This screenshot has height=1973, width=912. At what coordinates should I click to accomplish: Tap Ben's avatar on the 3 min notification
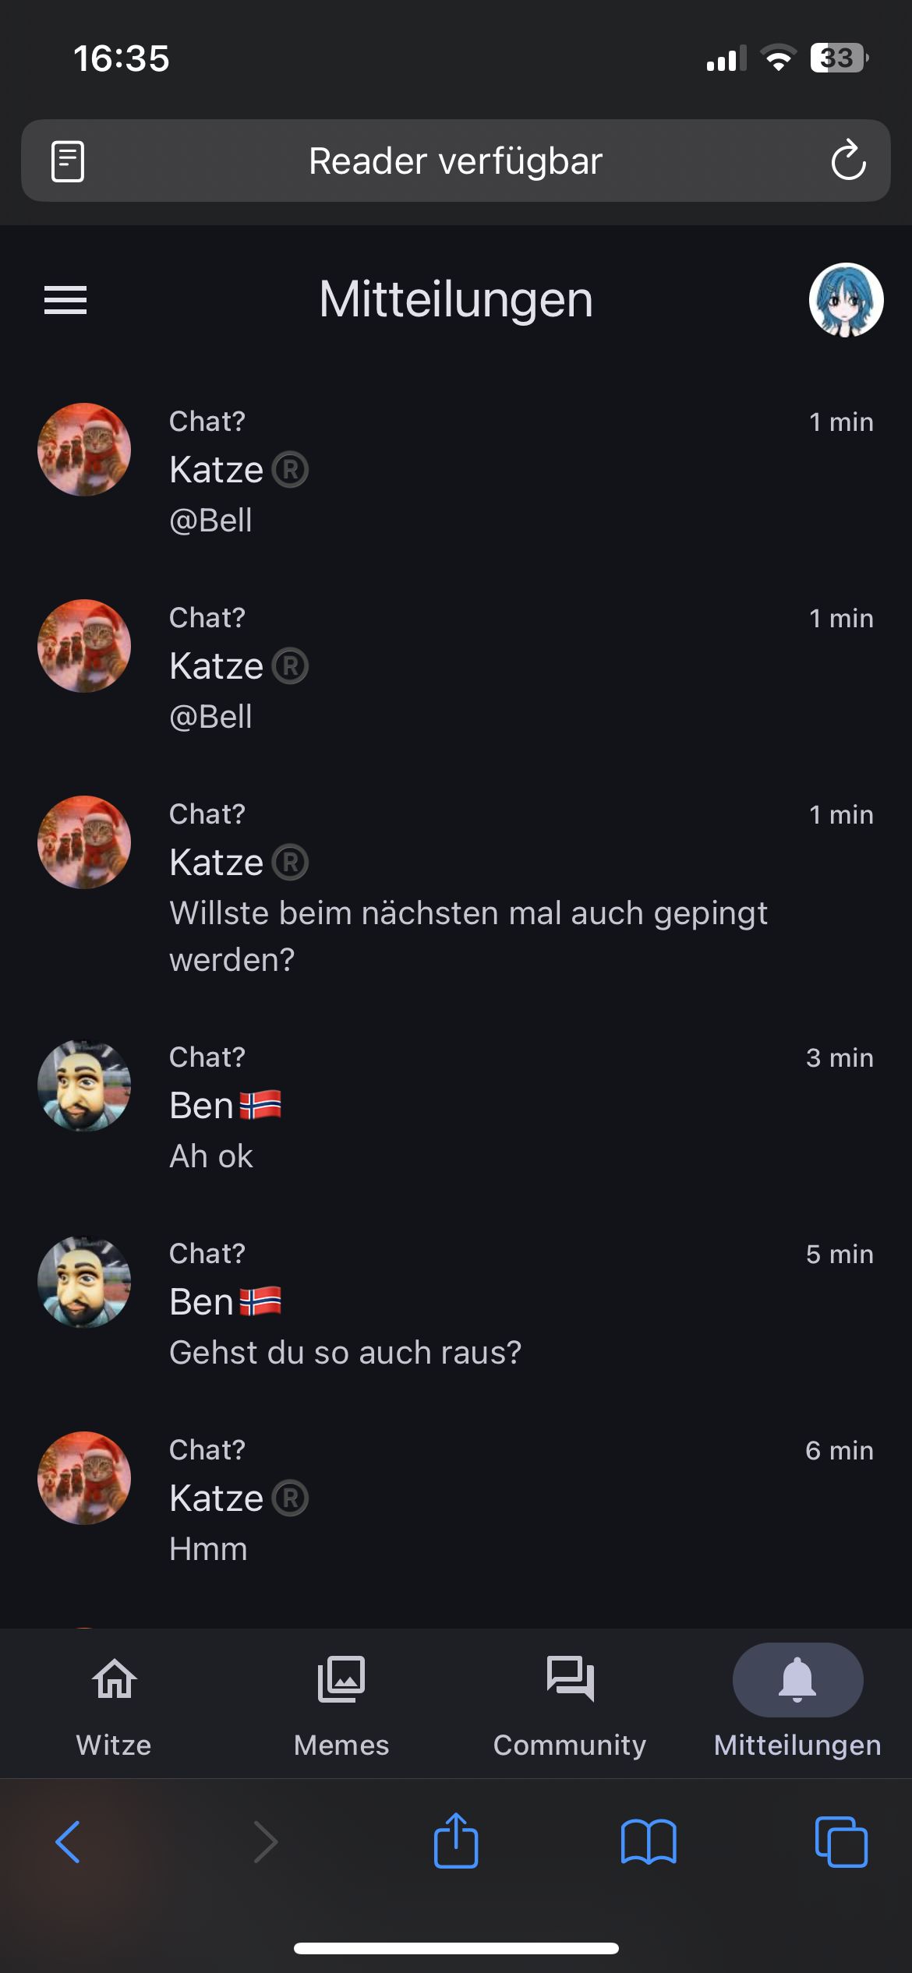click(x=84, y=1086)
